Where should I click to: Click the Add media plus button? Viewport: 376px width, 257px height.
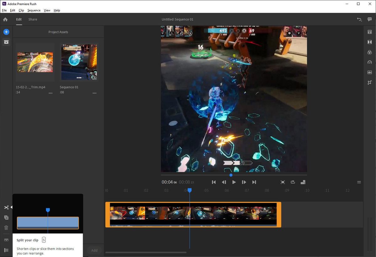[6, 32]
